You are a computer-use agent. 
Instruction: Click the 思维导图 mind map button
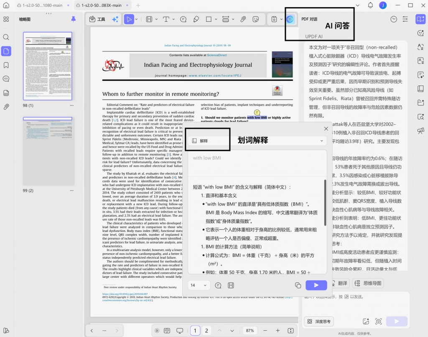point(368,283)
